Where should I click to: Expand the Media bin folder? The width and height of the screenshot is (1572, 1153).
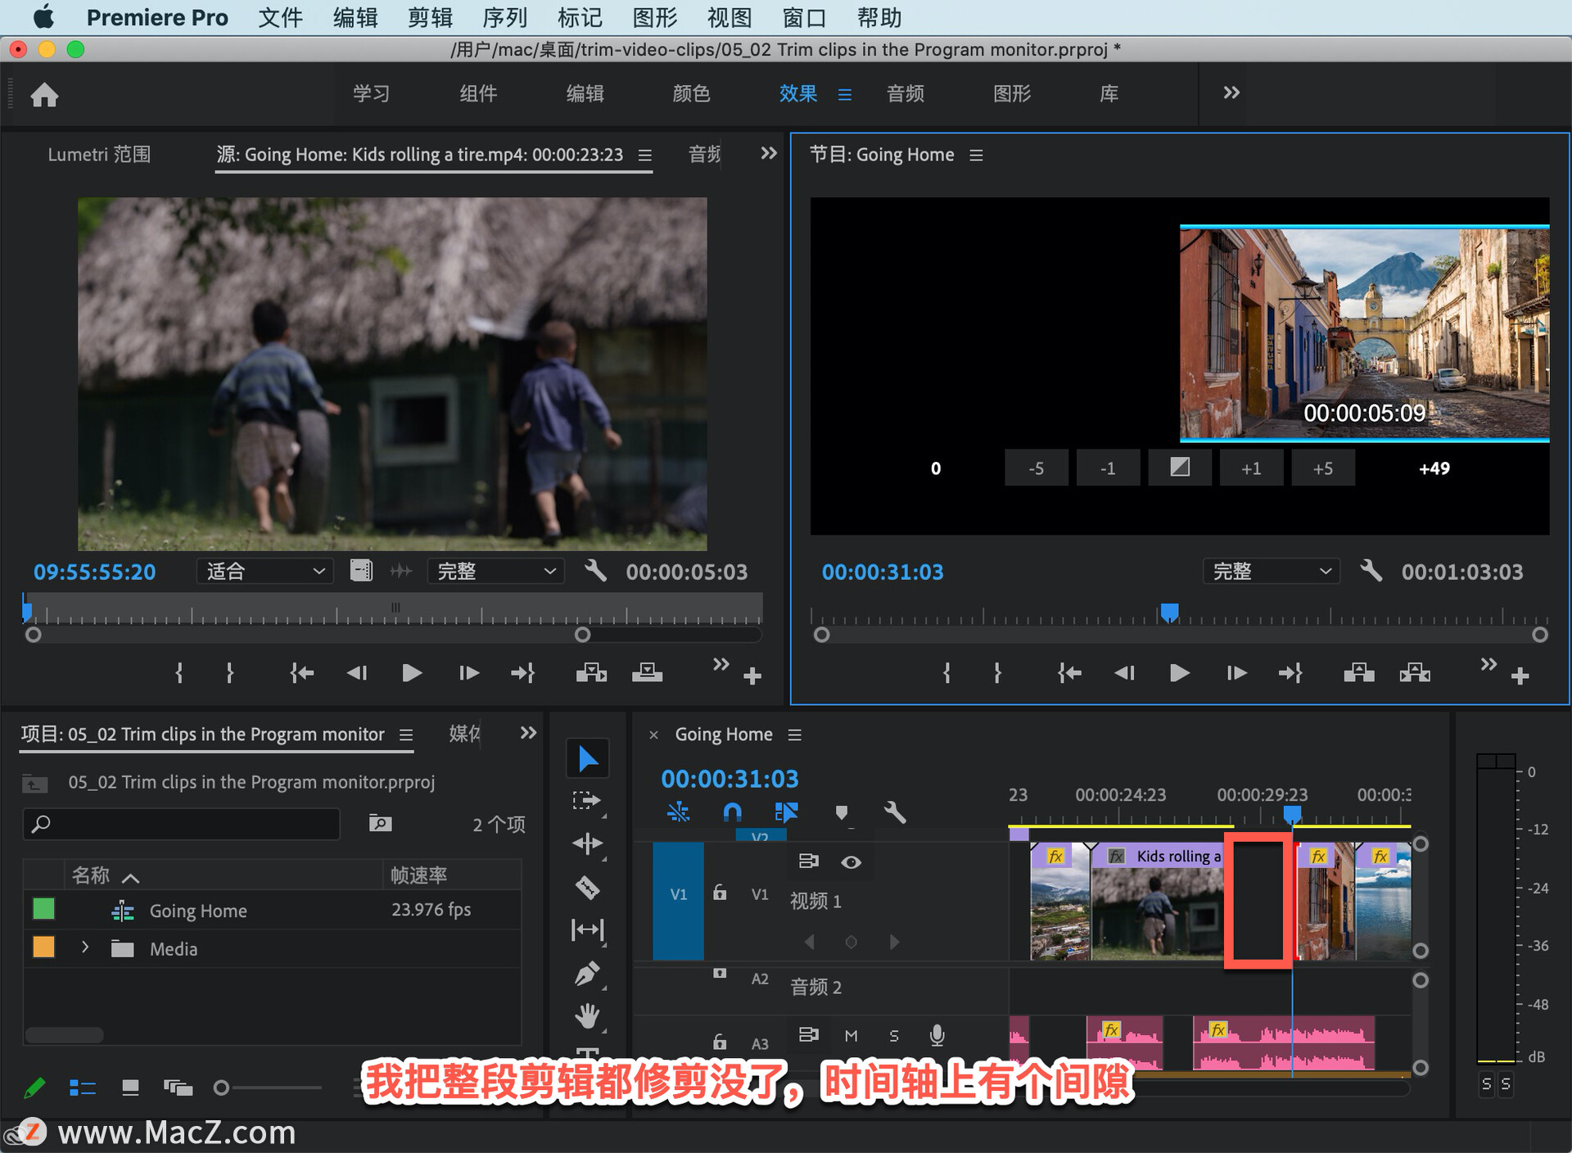(85, 947)
